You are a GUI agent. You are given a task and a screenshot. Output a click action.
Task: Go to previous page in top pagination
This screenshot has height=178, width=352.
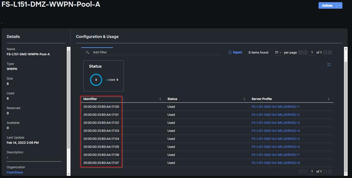pos(305,52)
